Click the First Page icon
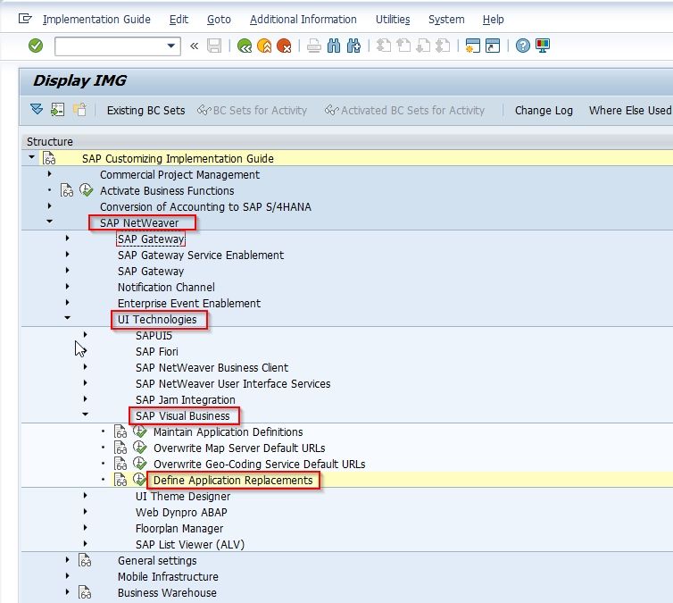The height and width of the screenshot is (603, 673). coord(384,46)
